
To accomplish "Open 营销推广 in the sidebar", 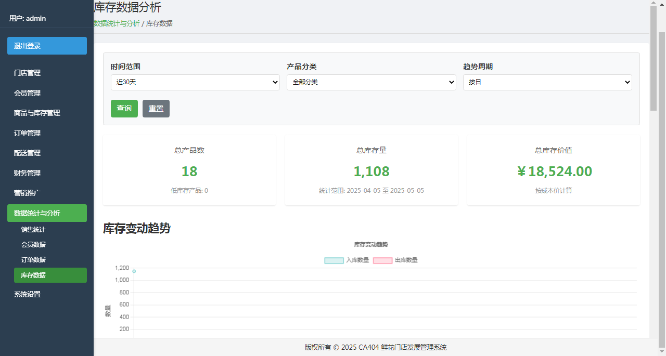I will pos(47,193).
